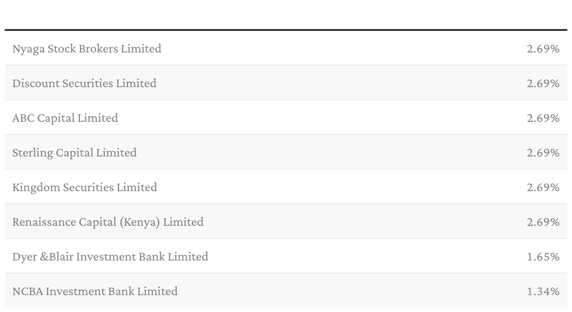Click the 2.69% value for Nyaga Stock Brokers
The height and width of the screenshot is (312, 572).
[543, 49]
